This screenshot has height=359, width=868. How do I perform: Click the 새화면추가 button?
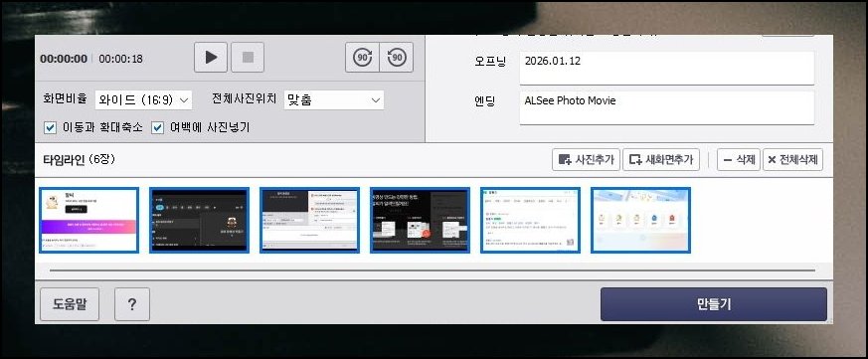(661, 160)
